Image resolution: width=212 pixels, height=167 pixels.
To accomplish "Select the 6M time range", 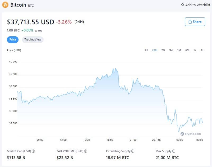I will pyautogui.click(x=187, y=50).
